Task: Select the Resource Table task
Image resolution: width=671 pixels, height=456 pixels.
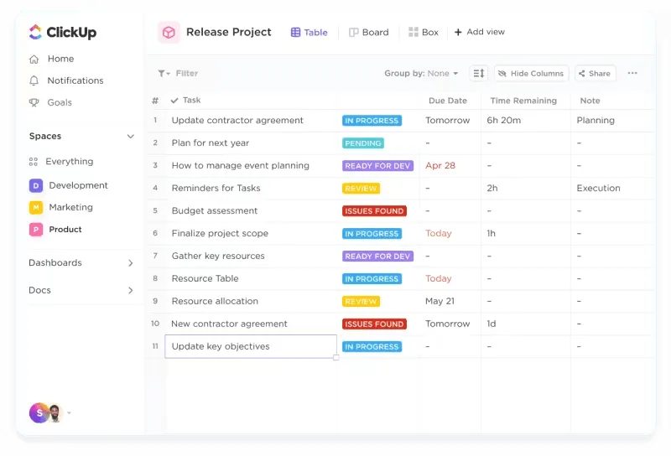Action: pos(205,278)
